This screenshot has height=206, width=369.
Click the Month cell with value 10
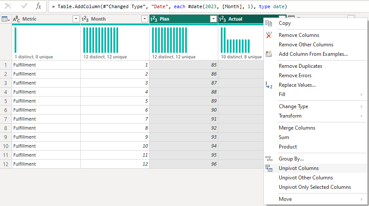click(115, 146)
